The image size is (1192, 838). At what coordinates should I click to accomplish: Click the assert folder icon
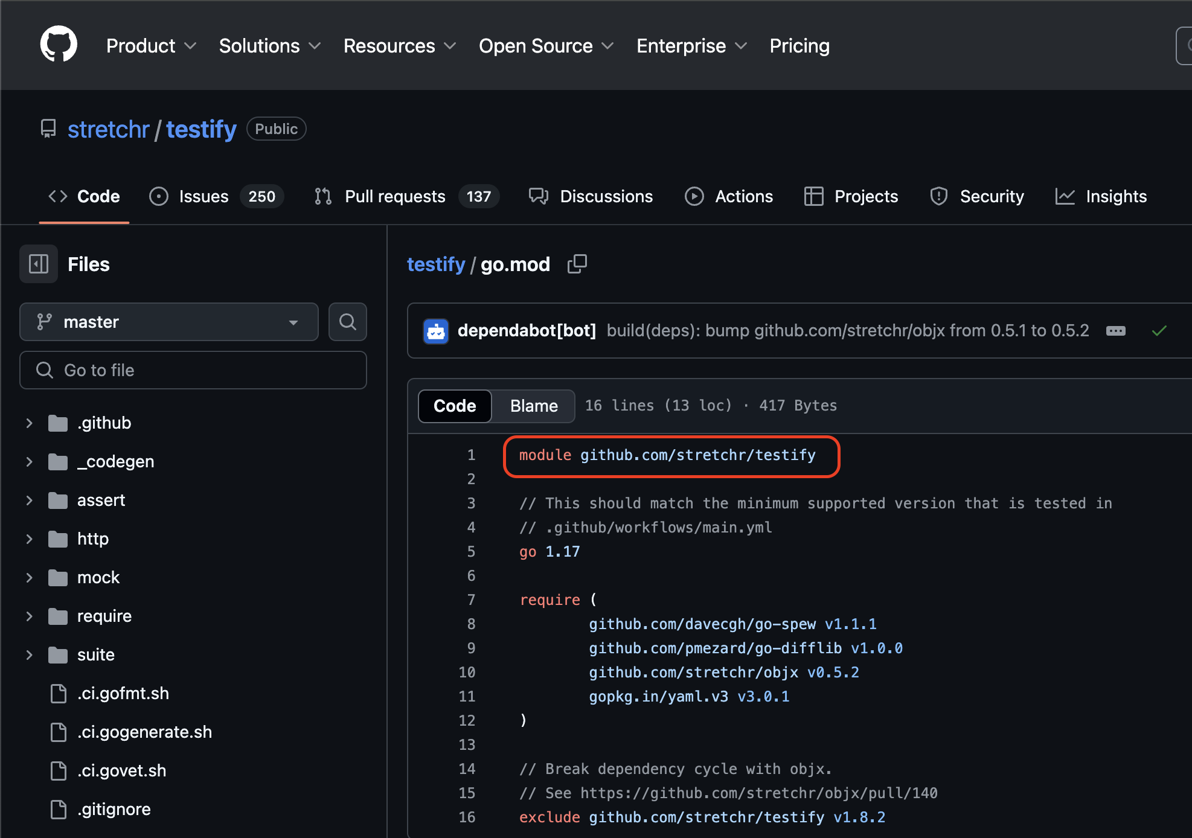tap(58, 501)
